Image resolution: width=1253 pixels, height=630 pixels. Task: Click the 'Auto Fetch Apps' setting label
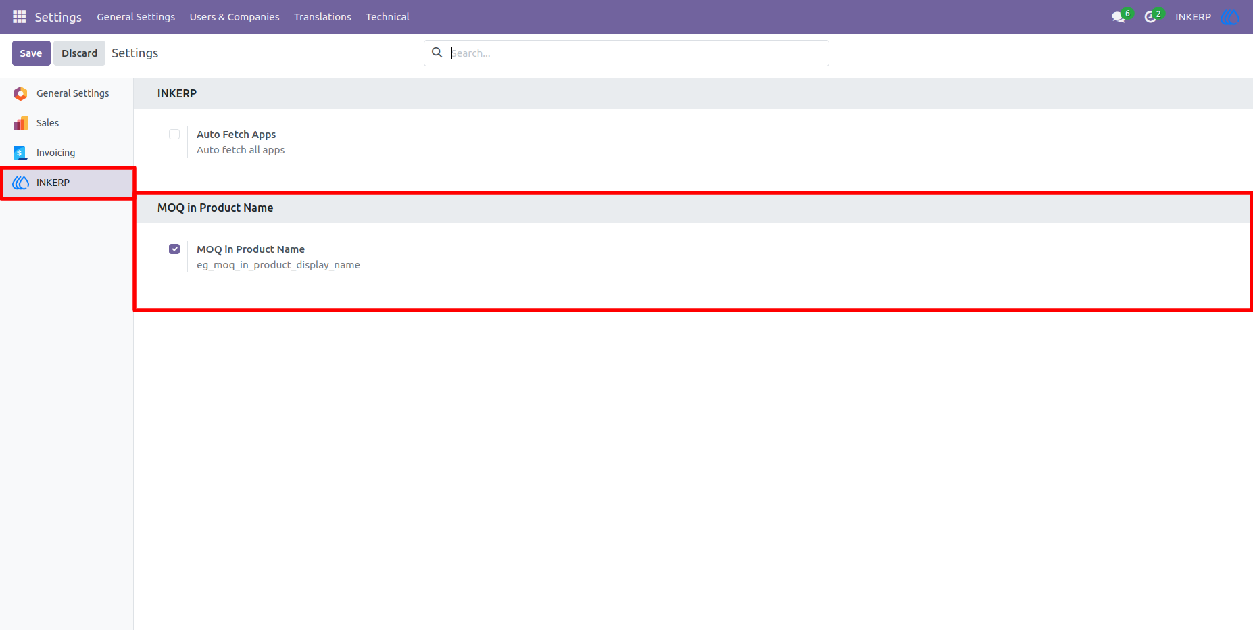tap(236, 135)
